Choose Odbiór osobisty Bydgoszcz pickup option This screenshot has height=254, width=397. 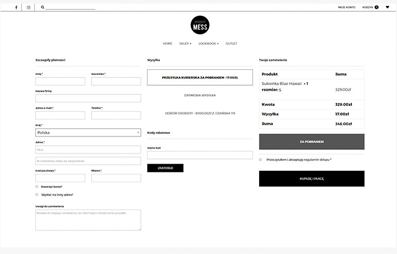200,113
